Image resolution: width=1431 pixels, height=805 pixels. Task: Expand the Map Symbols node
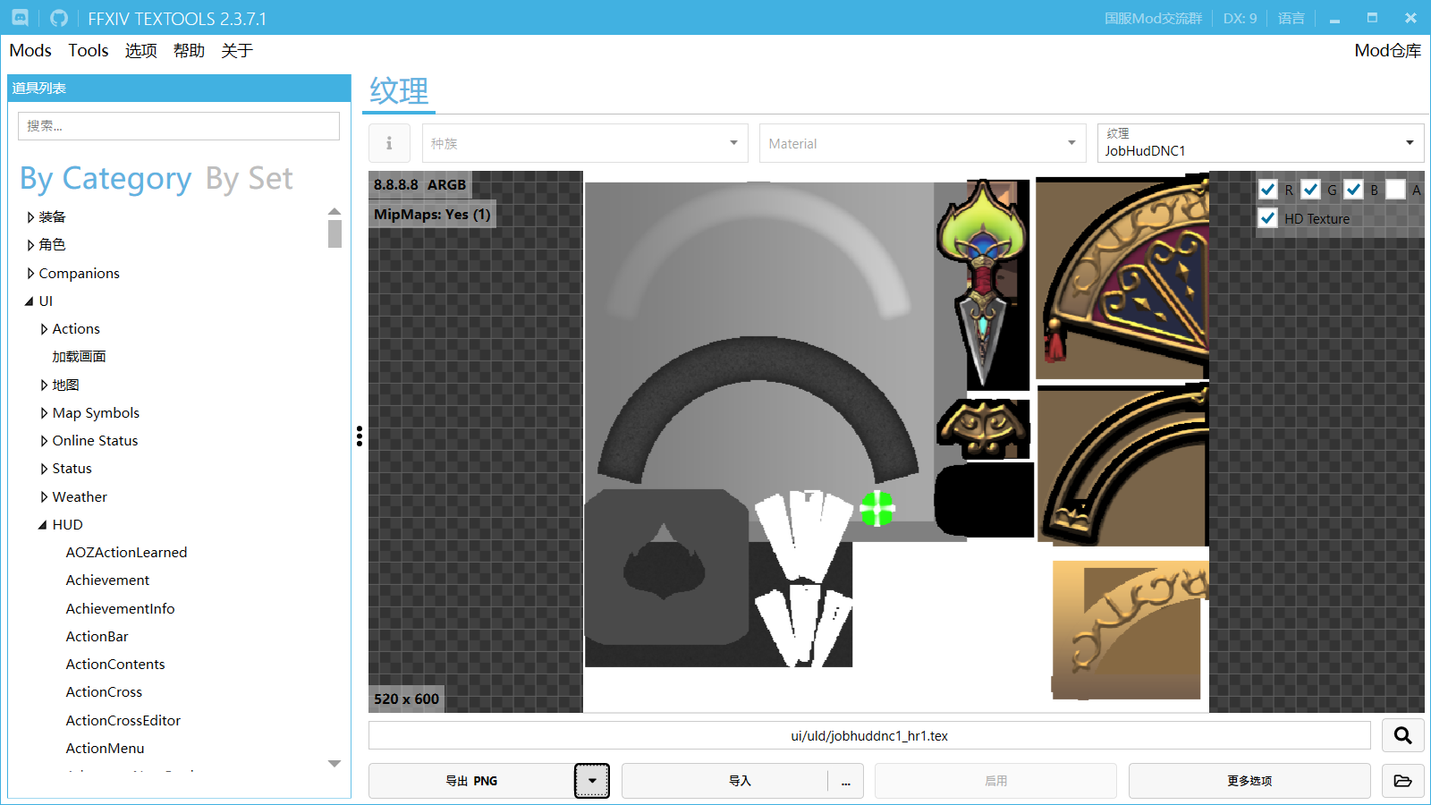point(44,413)
